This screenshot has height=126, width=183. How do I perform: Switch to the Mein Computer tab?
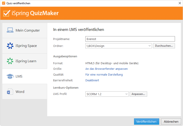pos(25,30)
